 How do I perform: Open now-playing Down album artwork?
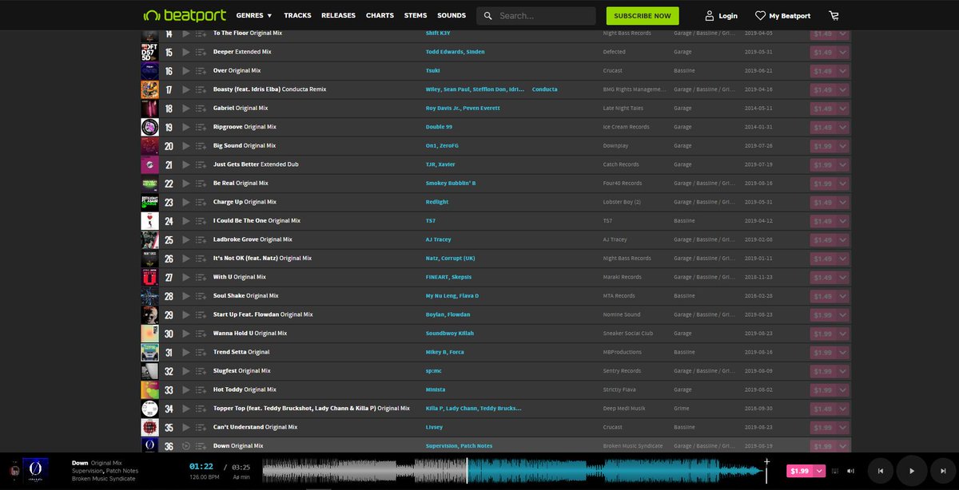pyautogui.click(x=36, y=471)
